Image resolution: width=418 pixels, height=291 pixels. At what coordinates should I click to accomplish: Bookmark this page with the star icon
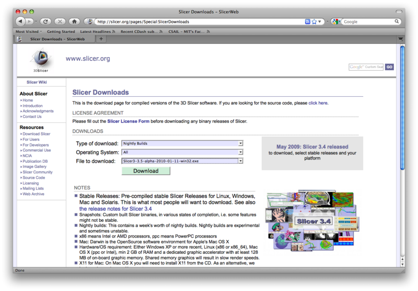(x=314, y=21)
